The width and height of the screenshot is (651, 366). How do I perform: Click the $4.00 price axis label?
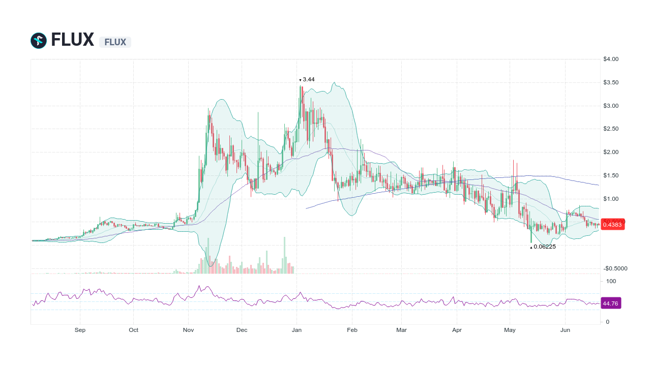(x=611, y=58)
